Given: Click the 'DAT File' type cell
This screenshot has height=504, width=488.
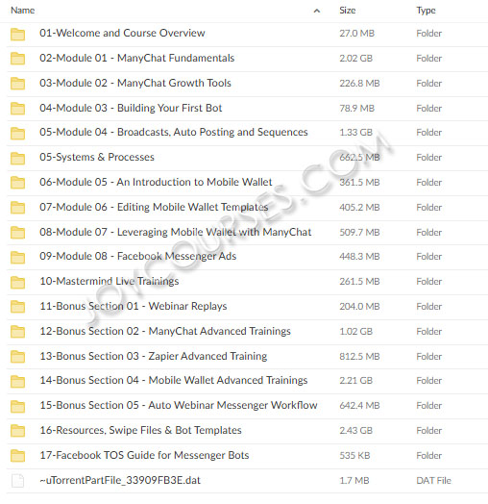Looking at the screenshot, I should coord(434,481).
